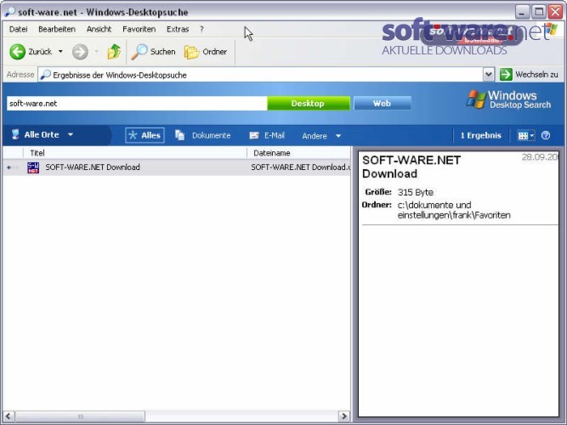Click the Wechseln zu go button

click(529, 75)
